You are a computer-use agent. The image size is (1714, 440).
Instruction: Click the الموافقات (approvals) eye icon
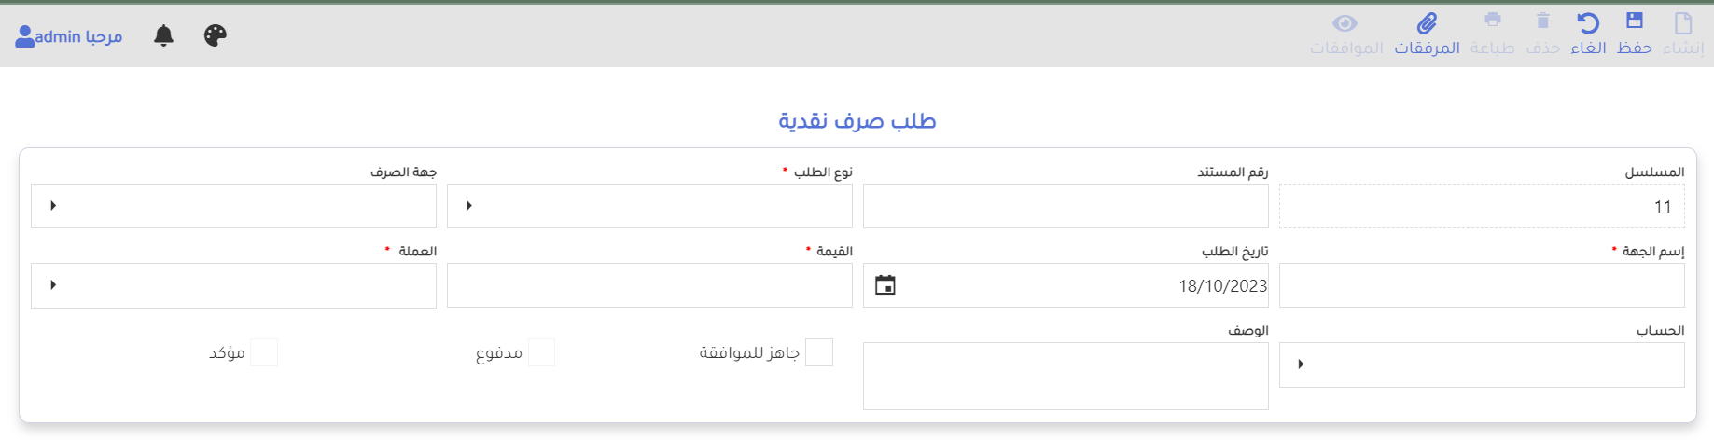pos(1345,22)
